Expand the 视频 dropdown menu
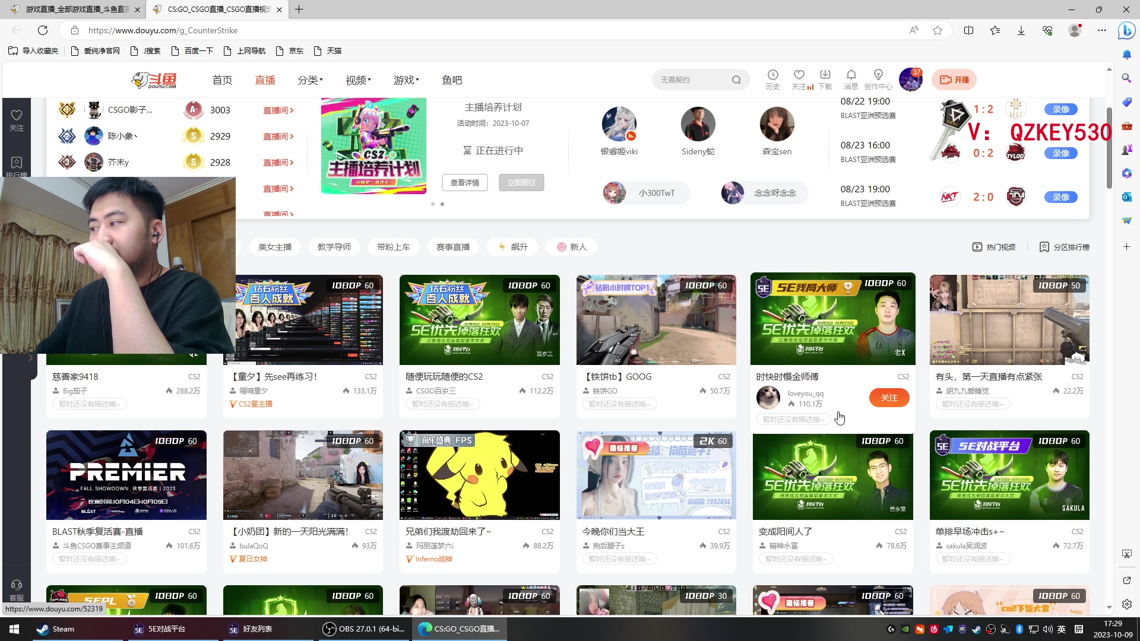The image size is (1140, 641). click(359, 80)
